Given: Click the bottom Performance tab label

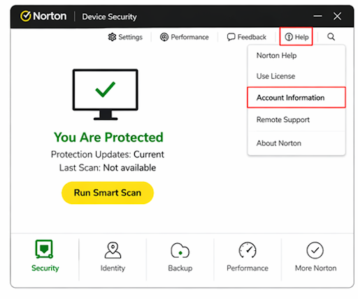Looking at the screenshot, I should [x=248, y=268].
